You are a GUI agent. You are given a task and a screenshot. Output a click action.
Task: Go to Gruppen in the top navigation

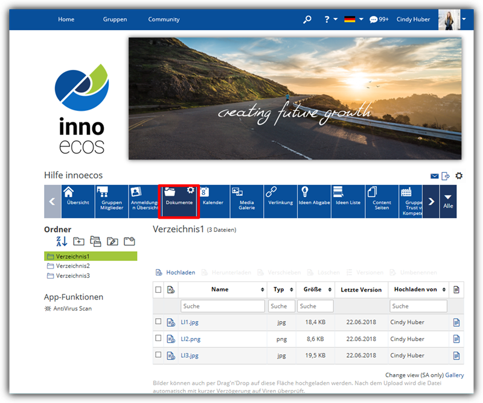pos(115,19)
